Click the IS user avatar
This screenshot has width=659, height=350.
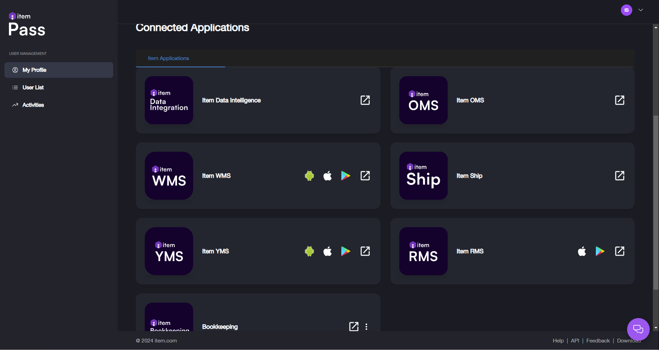[x=626, y=10]
